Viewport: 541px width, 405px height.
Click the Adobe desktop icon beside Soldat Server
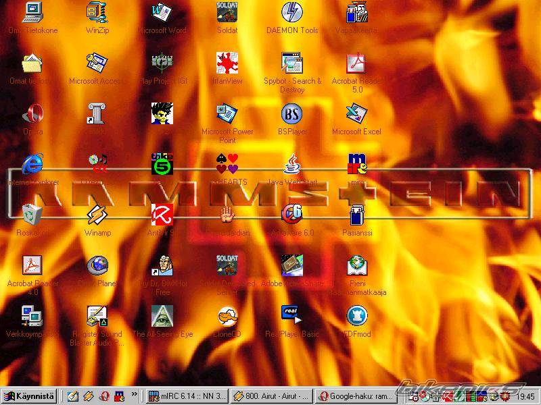pos(292,265)
